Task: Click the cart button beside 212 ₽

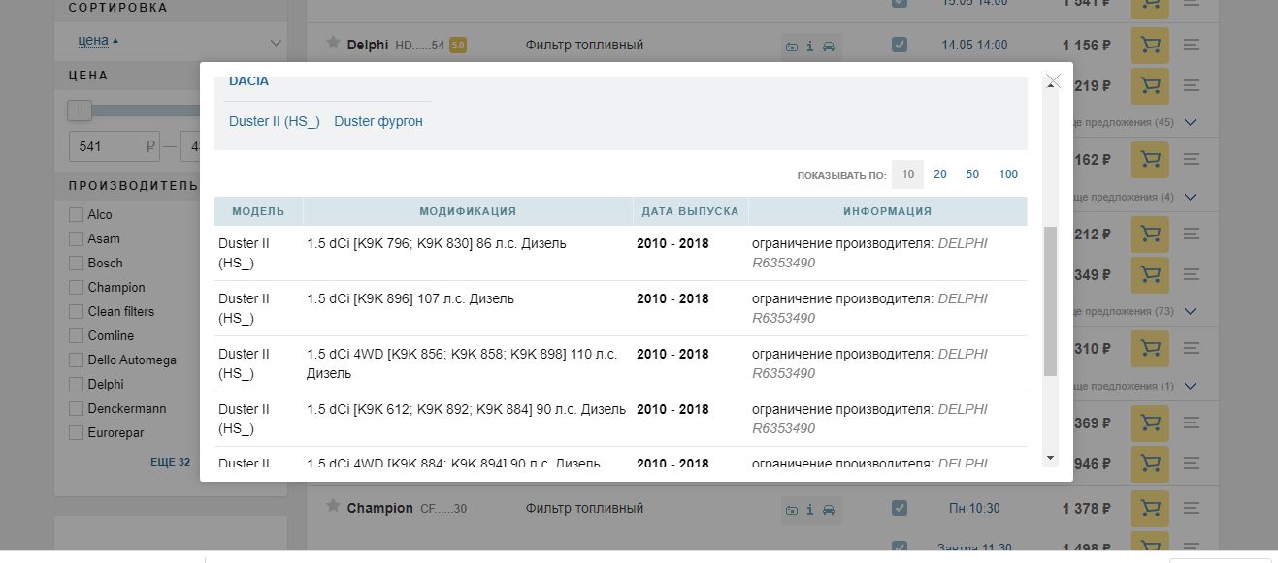Action: 1150,234
